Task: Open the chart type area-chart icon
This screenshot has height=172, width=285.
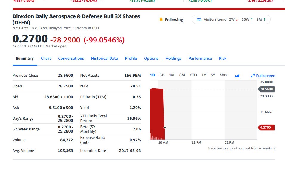Action: pos(237,76)
